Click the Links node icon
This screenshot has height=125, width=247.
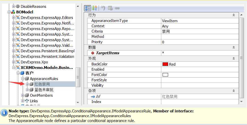tap(27, 101)
